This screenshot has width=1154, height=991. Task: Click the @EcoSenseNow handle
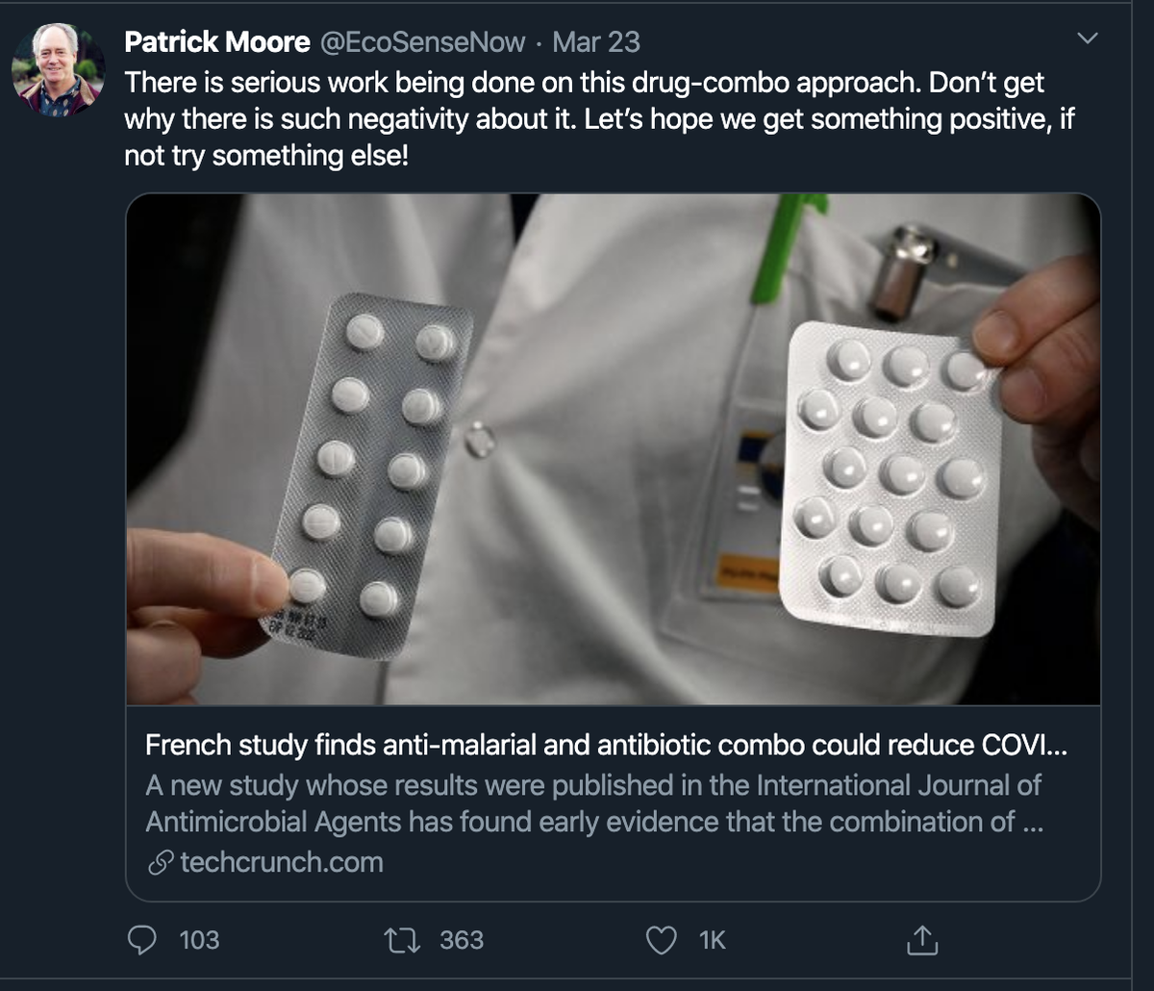coord(421,42)
